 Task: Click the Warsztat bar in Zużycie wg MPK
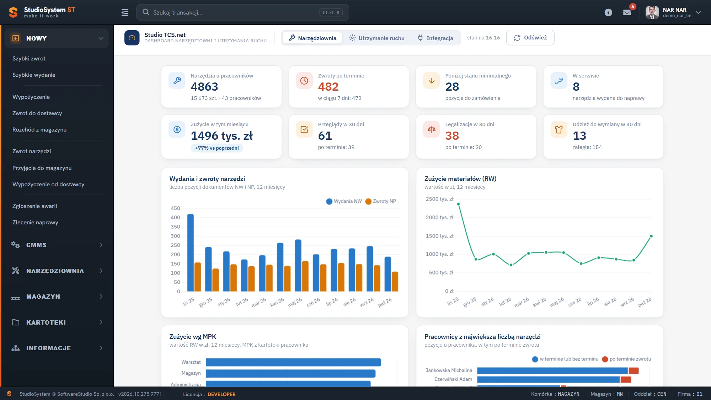293,362
